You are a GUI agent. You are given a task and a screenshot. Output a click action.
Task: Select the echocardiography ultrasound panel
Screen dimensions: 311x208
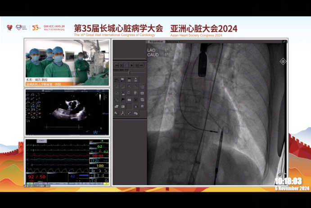pyautogui.click(x=67, y=112)
